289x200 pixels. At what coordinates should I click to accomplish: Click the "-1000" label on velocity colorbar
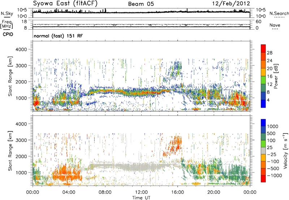click(x=274, y=175)
